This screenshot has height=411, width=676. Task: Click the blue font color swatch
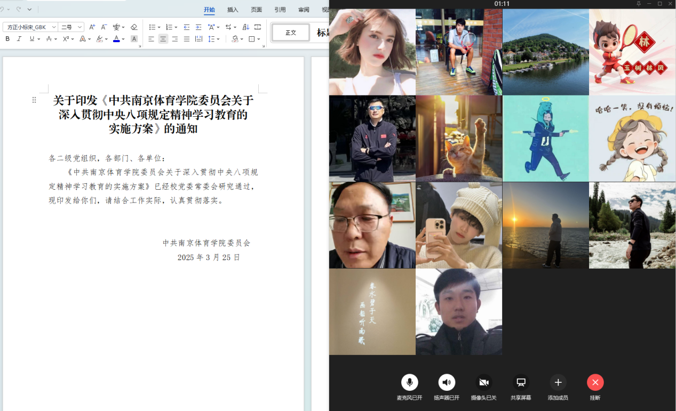[116, 39]
